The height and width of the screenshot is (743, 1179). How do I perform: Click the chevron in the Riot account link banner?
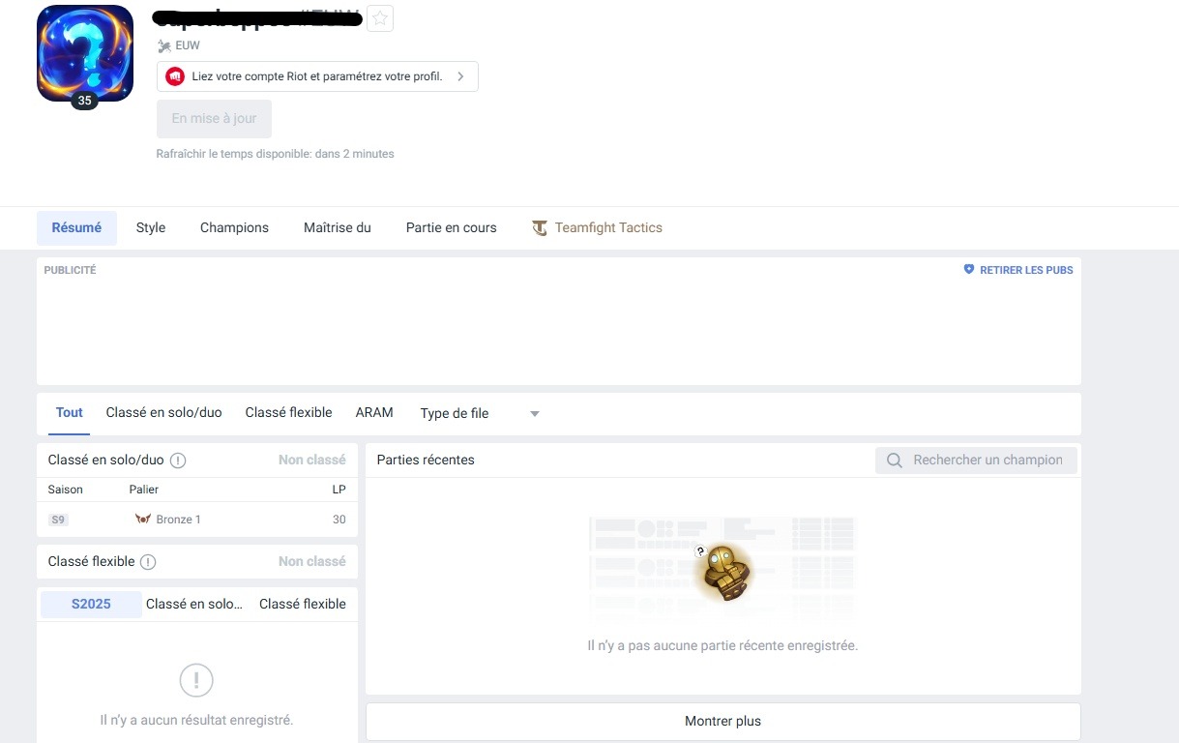pos(460,76)
